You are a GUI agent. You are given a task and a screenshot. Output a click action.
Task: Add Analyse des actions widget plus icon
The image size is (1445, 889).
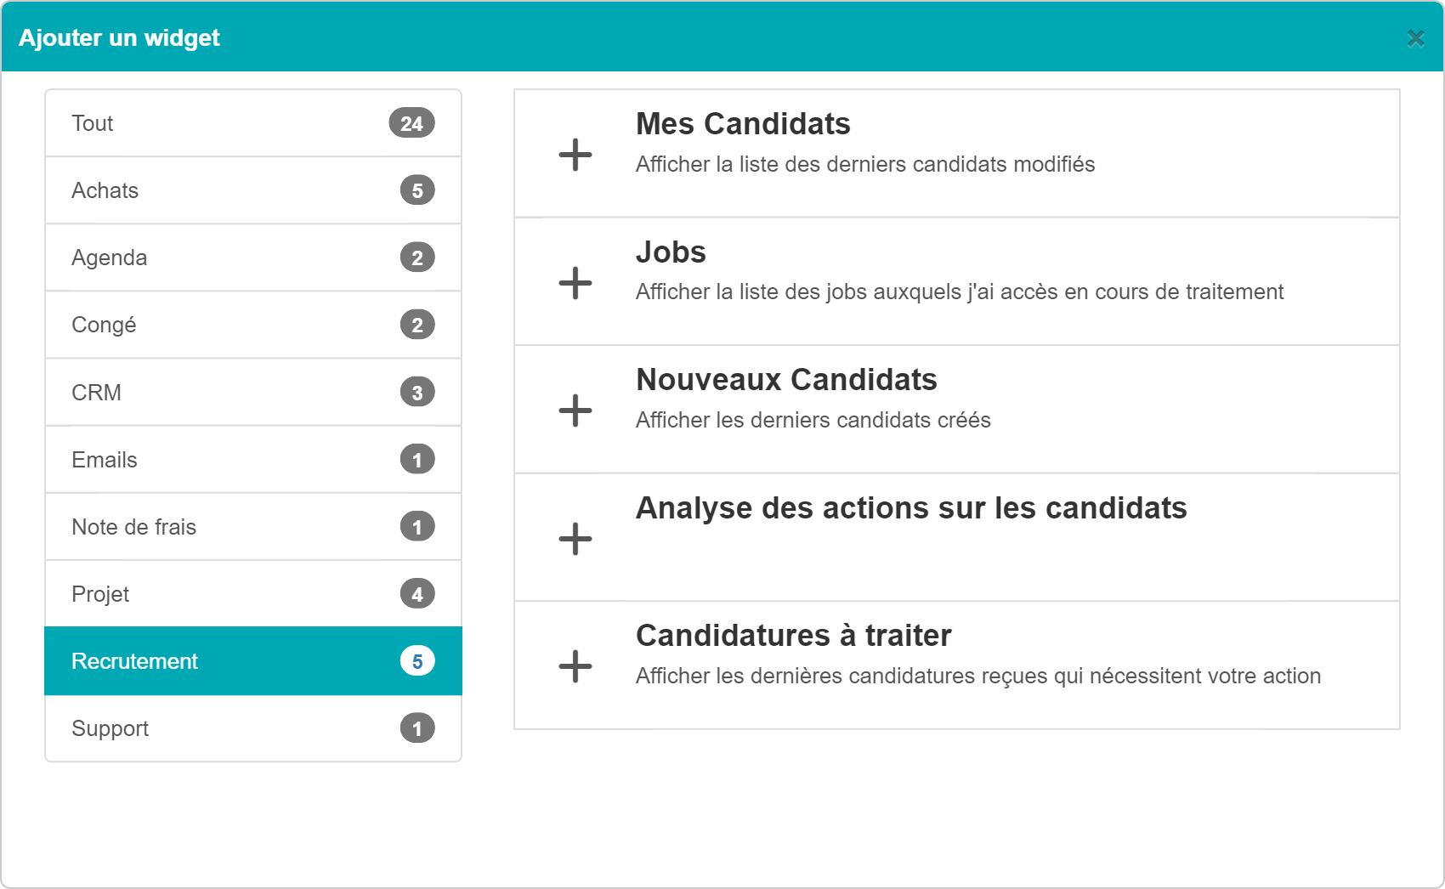pyautogui.click(x=575, y=539)
